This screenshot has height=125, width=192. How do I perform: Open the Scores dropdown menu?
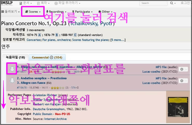[x=33, y=12]
